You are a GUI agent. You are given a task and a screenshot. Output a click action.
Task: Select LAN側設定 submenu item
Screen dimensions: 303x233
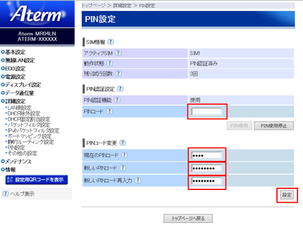19,108
